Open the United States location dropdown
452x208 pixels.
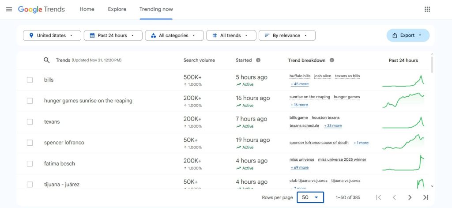pyautogui.click(x=52, y=35)
